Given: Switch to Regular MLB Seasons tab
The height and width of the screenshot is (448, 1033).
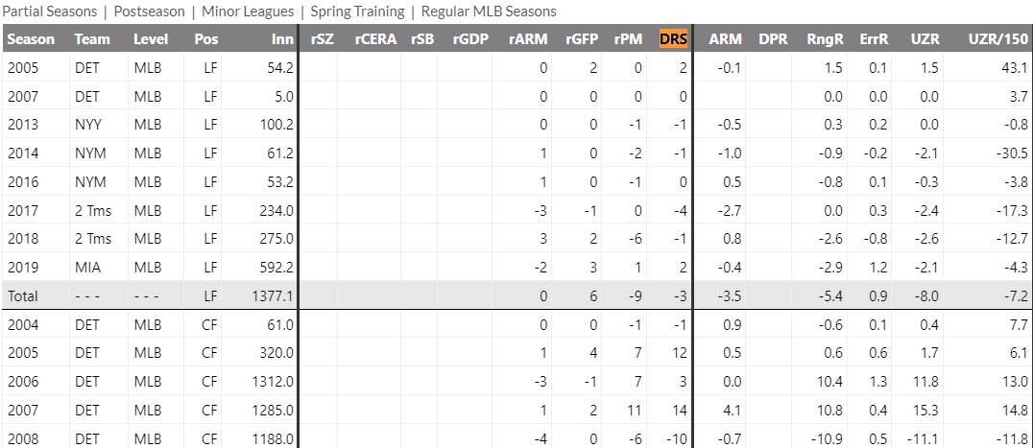Looking at the screenshot, I should click(489, 12).
